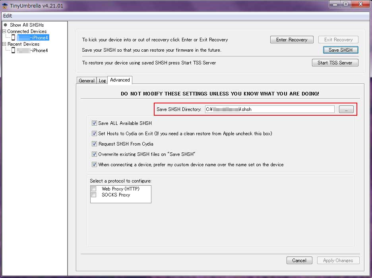Viewport: 372px width, 278px height.
Task: Disable Request SHSH From Cydia
Action: click(94, 144)
